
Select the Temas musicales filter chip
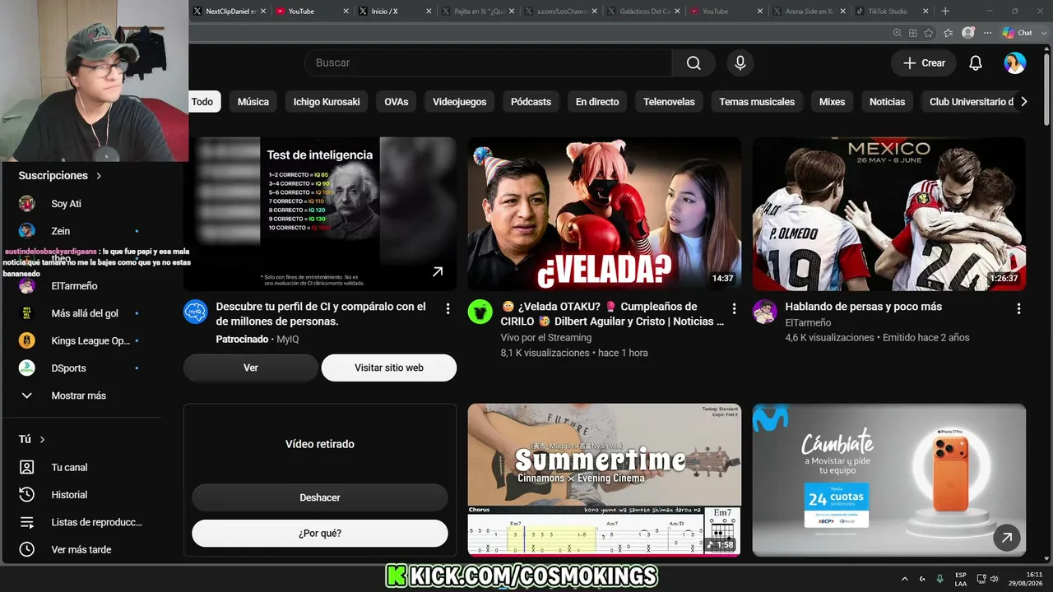tap(757, 102)
